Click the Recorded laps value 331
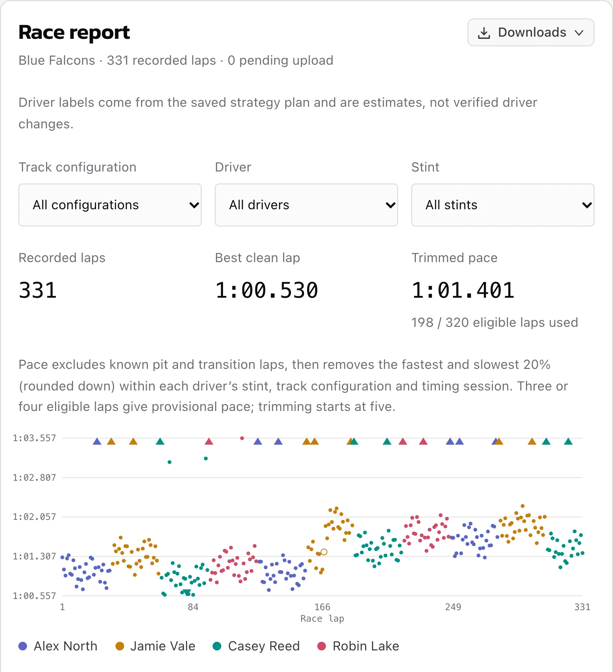Viewport: 613px width, 672px height. point(38,290)
